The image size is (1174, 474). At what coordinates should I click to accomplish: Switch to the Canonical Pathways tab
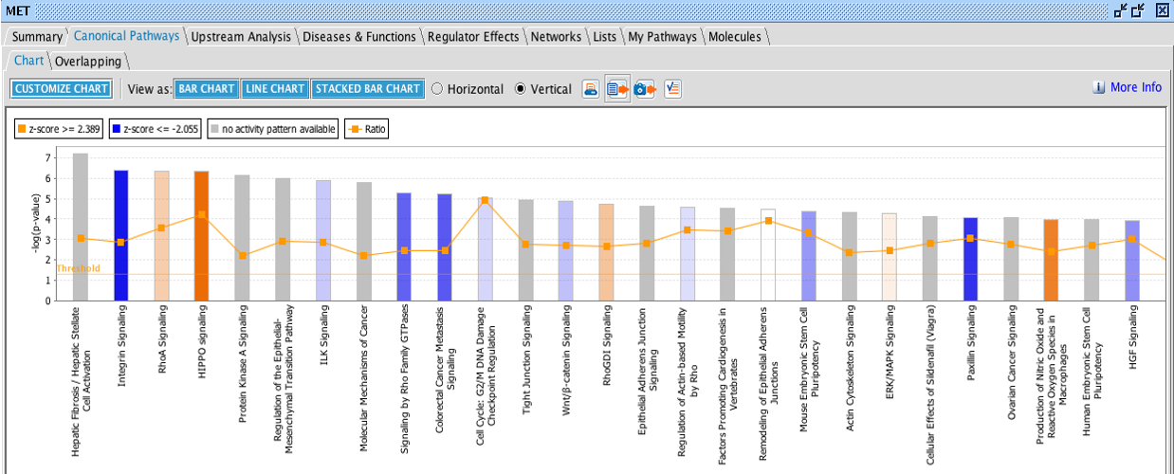tap(126, 36)
